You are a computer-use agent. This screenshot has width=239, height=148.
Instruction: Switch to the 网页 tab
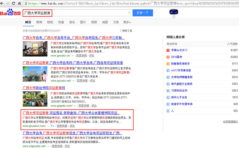pyautogui.click(x=28, y=22)
